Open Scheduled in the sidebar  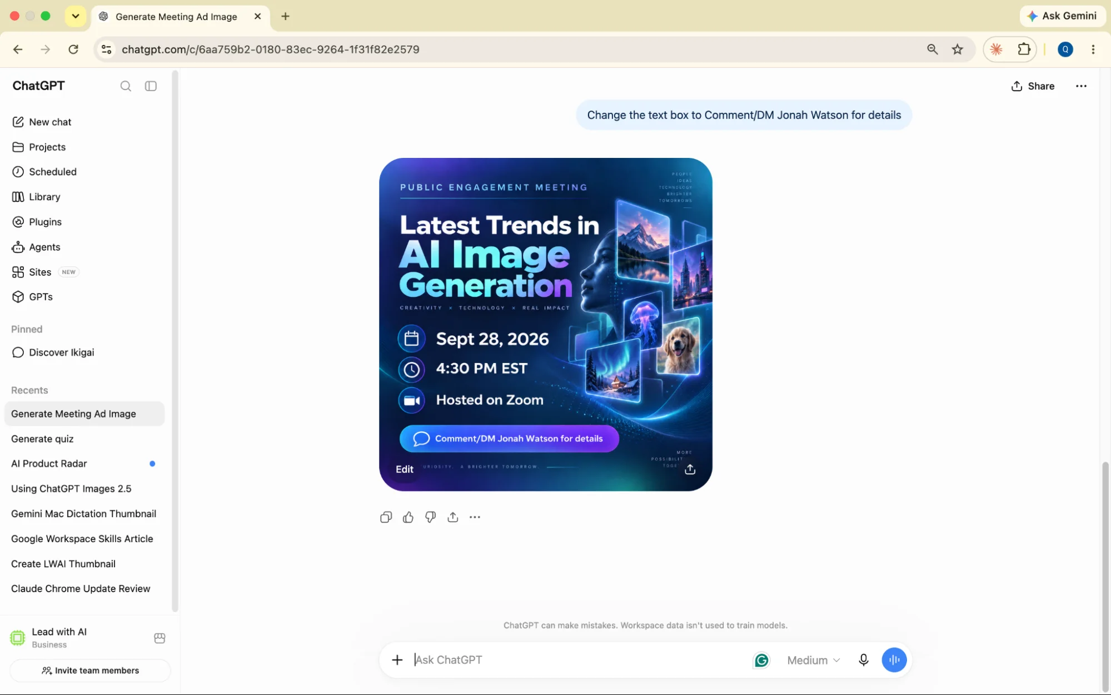83,172
